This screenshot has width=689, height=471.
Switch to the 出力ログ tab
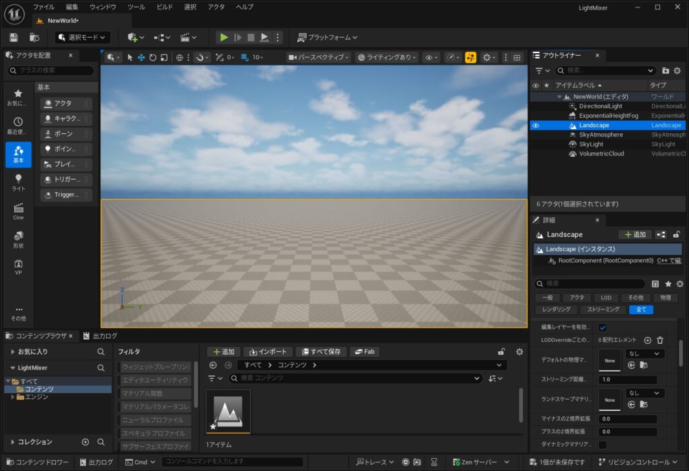pyautogui.click(x=100, y=336)
